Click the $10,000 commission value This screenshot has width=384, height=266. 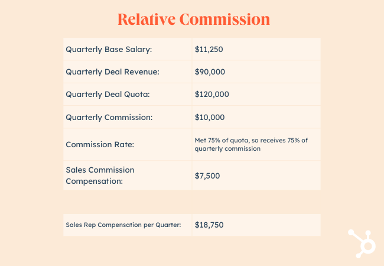(210, 117)
